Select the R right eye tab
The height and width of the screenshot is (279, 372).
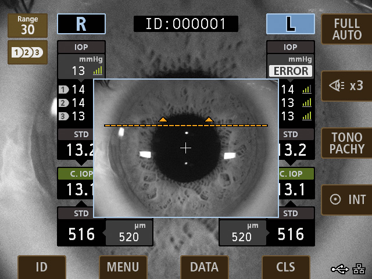point(81,24)
